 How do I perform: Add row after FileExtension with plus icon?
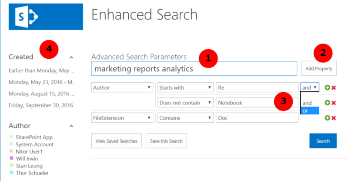[x=327, y=117]
